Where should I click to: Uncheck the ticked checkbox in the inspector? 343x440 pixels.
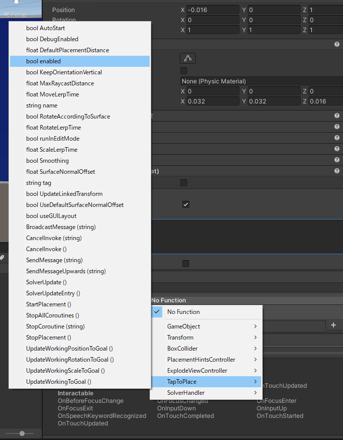(x=186, y=204)
